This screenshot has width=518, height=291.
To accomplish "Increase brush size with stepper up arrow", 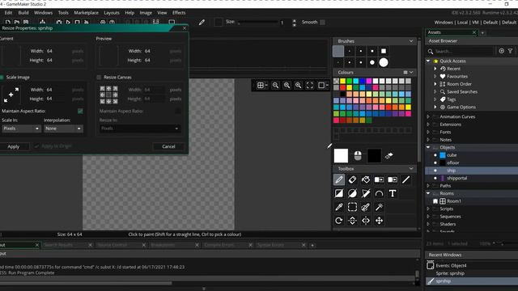I will point(294,20).
